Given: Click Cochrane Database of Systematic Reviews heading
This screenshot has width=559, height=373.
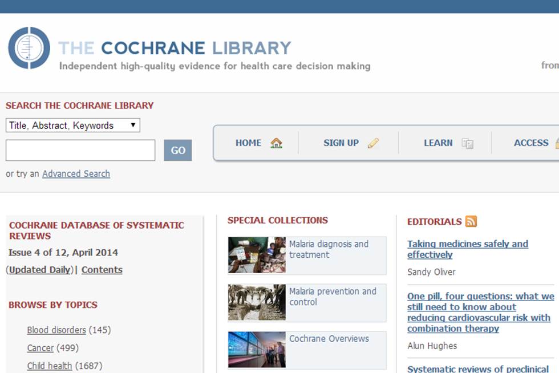Looking at the screenshot, I should pos(96,231).
